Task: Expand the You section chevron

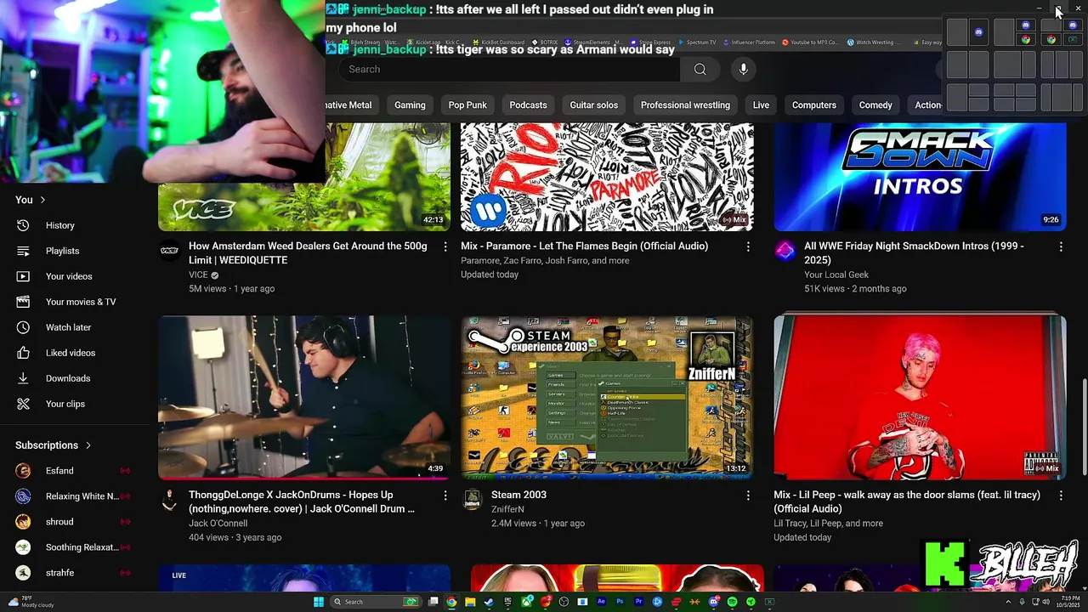Action: [x=42, y=200]
